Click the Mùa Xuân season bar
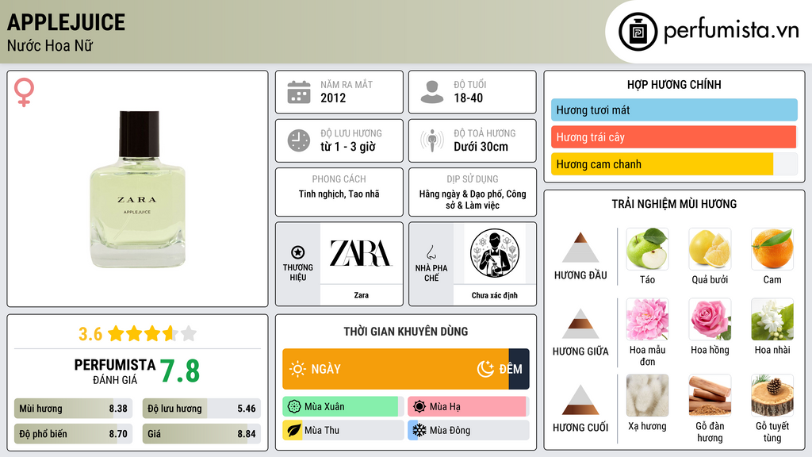812x457 pixels. 343,407
